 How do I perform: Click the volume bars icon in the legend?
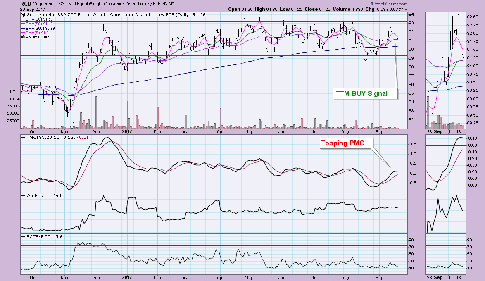tap(23, 37)
